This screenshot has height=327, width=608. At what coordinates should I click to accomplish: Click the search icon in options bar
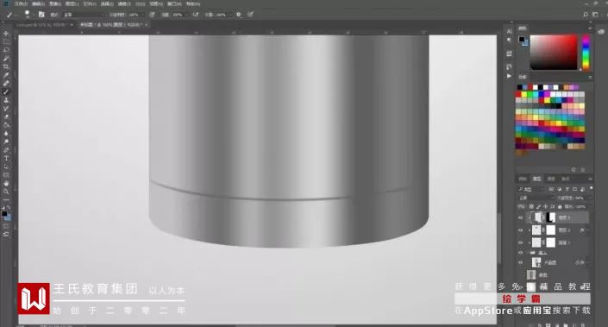(585, 15)
